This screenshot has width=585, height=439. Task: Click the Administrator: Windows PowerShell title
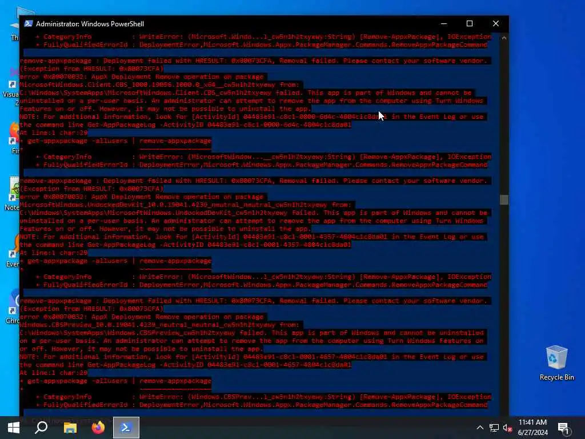pyautogui.click(x=90, y=24)
